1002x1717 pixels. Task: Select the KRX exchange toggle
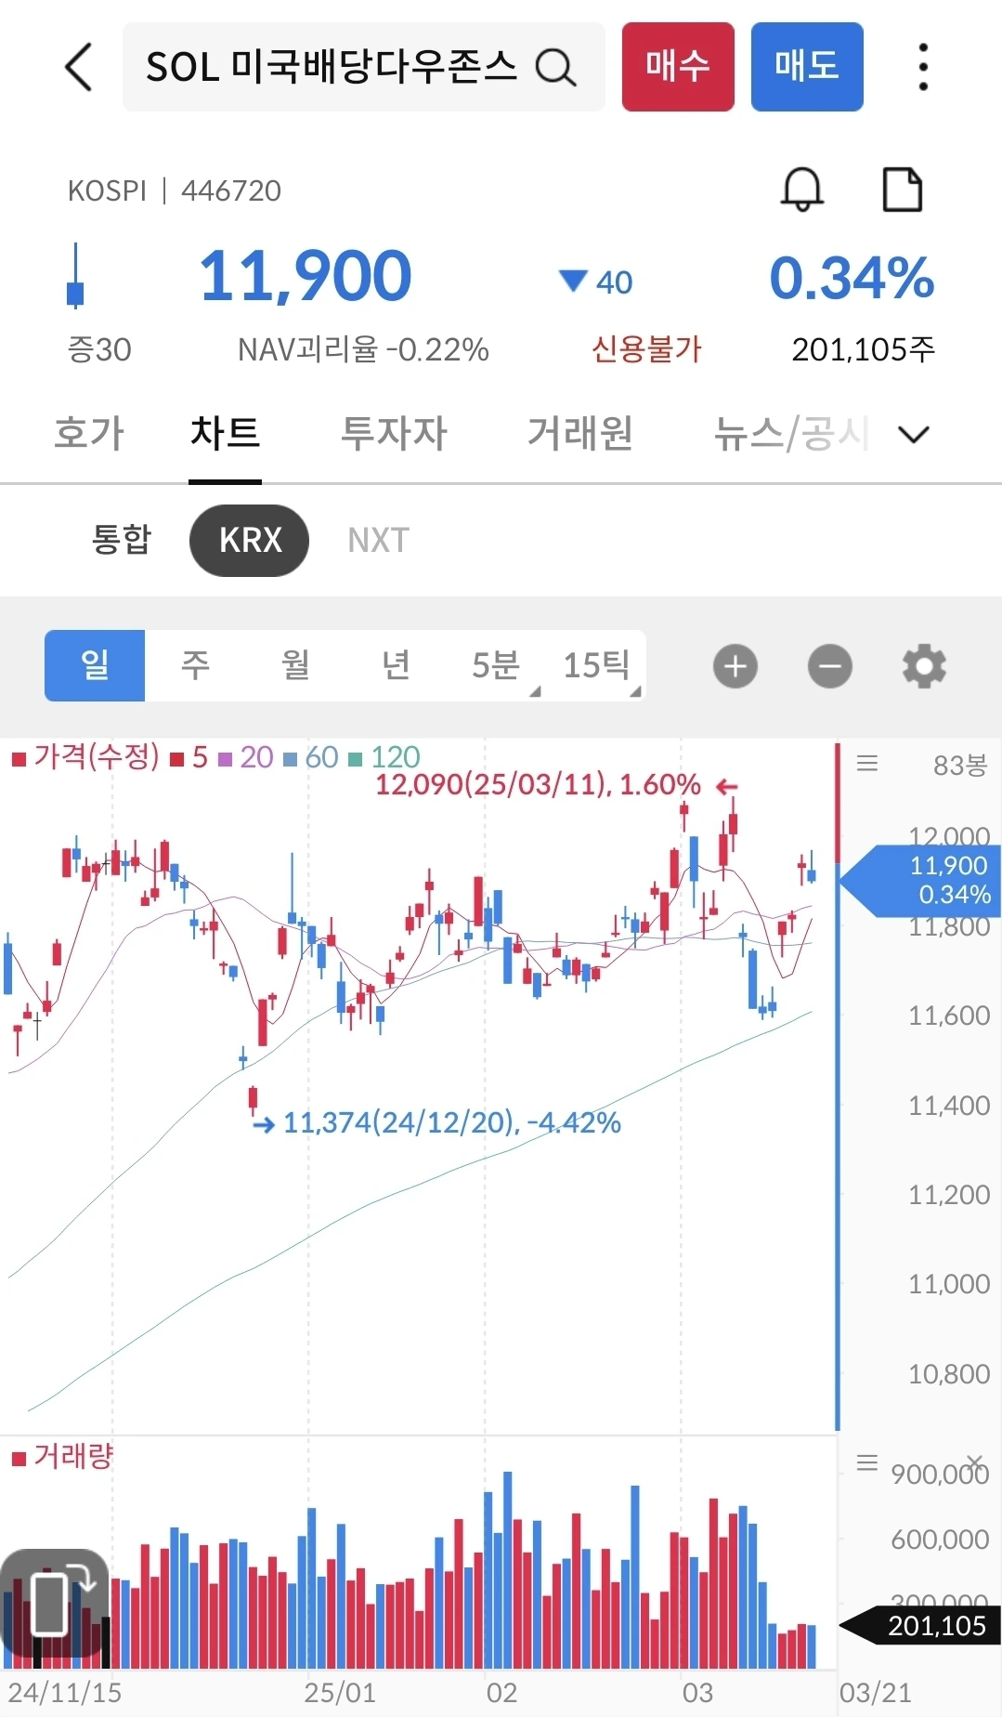249,540
